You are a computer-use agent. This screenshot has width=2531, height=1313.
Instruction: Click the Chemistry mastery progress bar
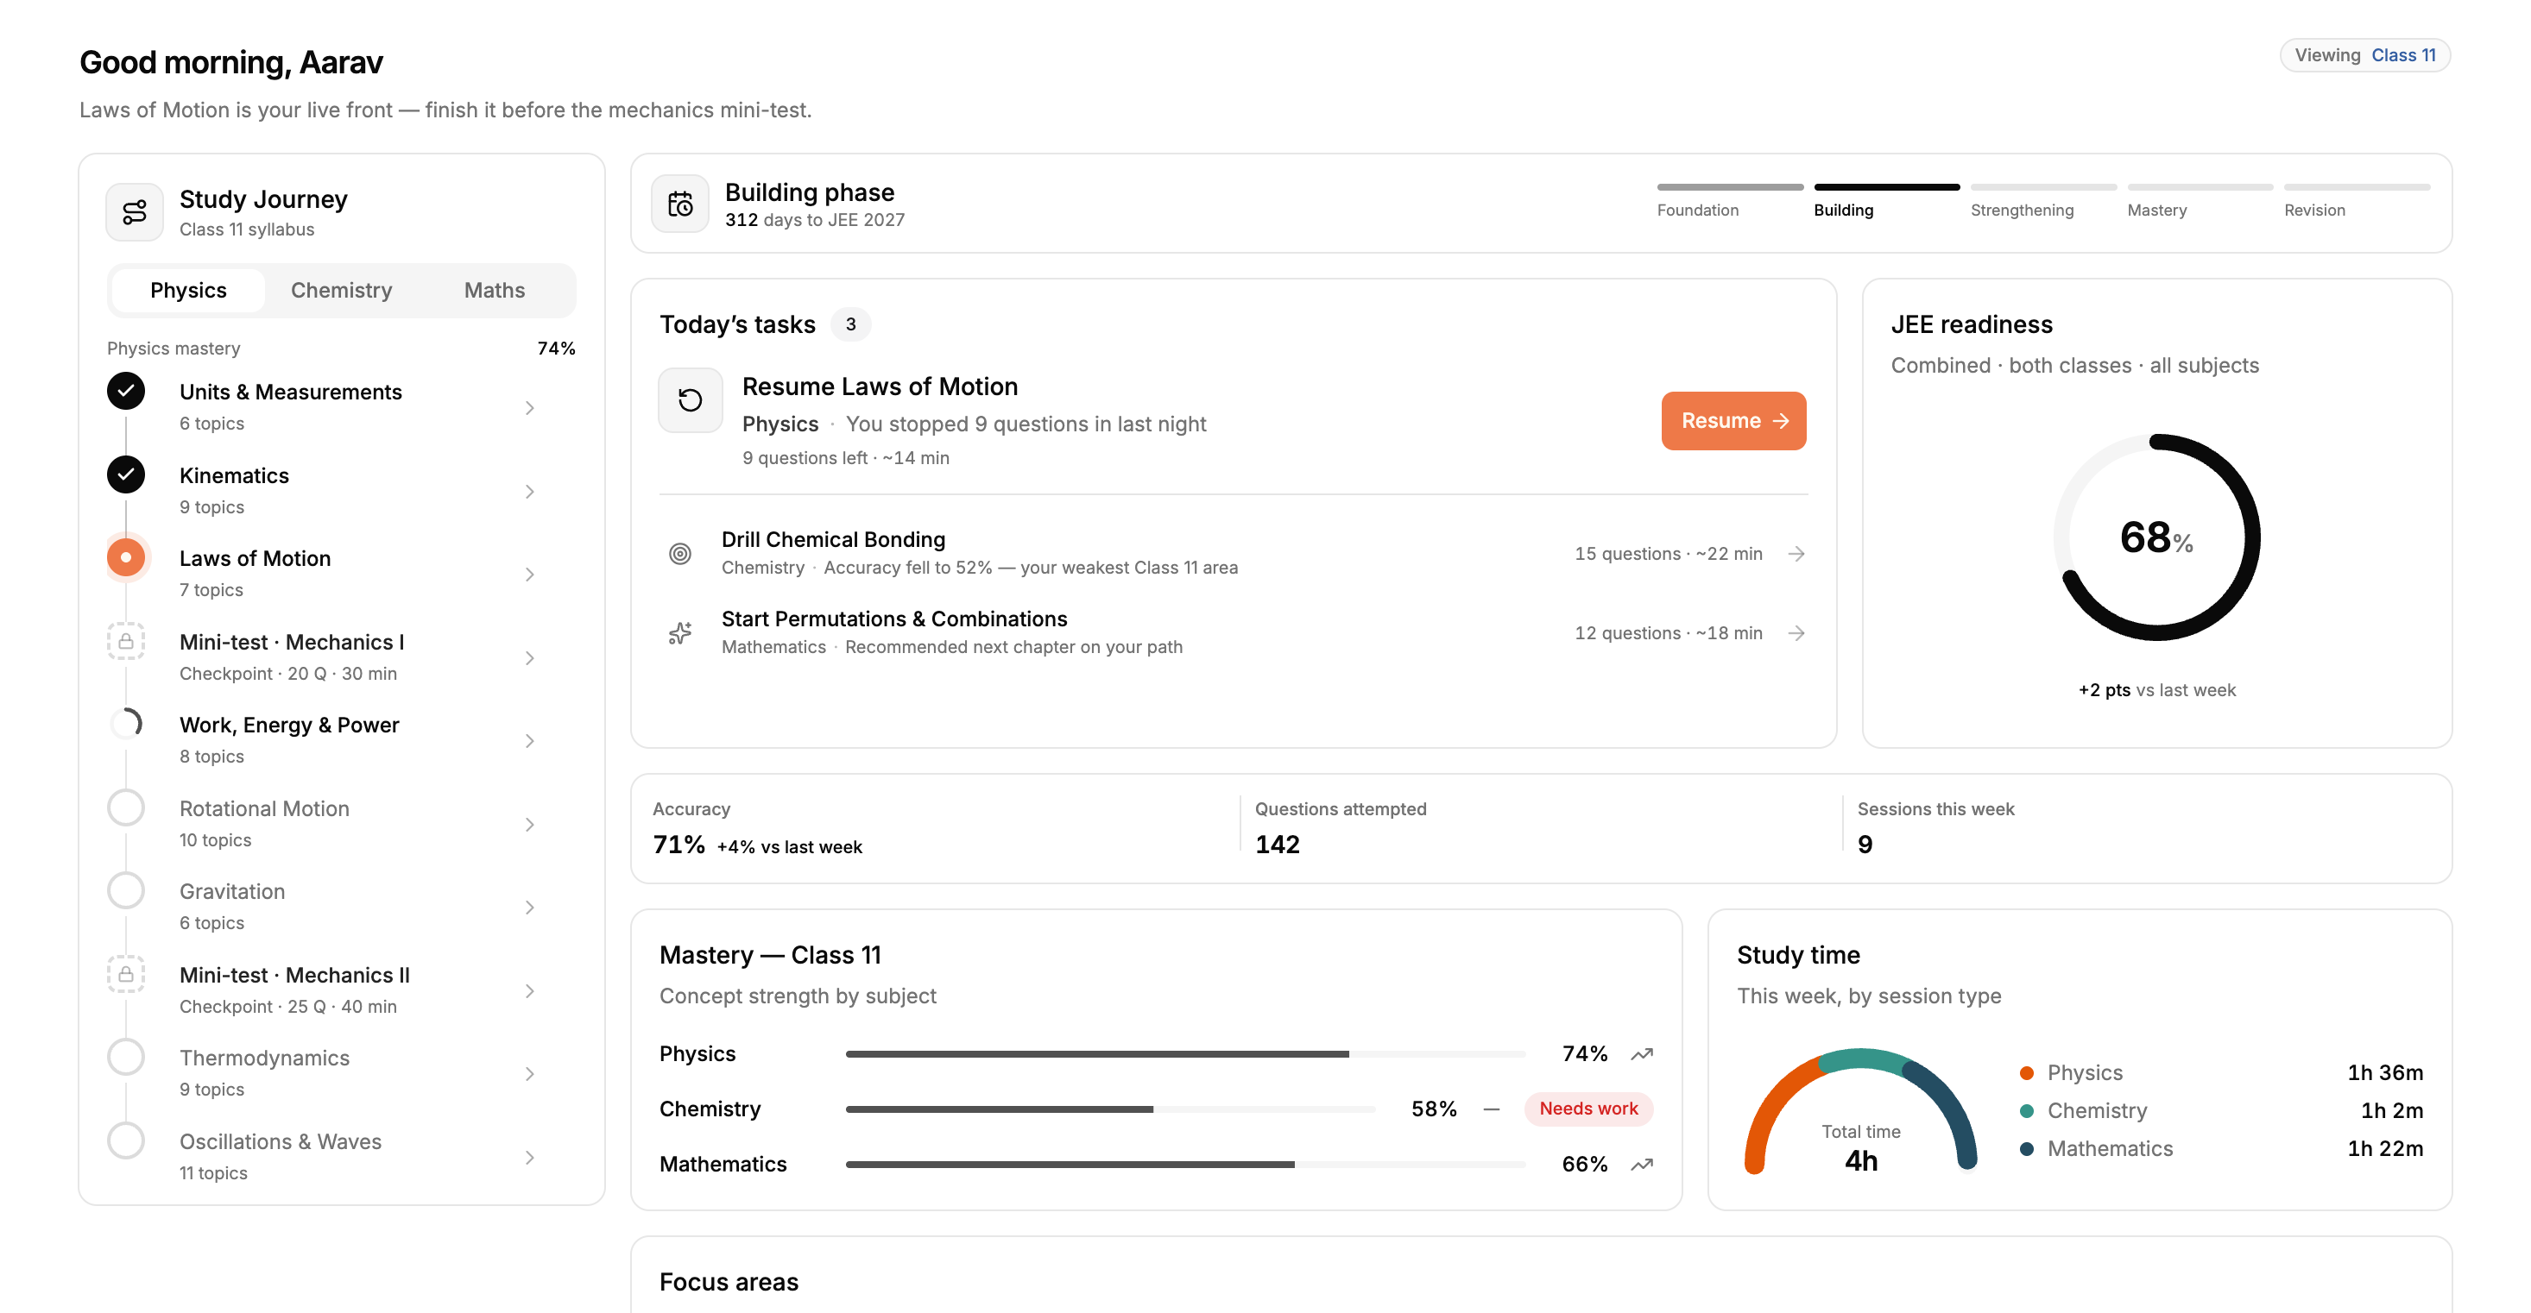click(1110, 1109)
